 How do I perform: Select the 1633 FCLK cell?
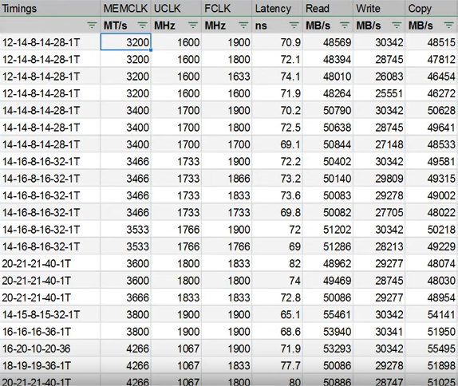pos(227,77)
